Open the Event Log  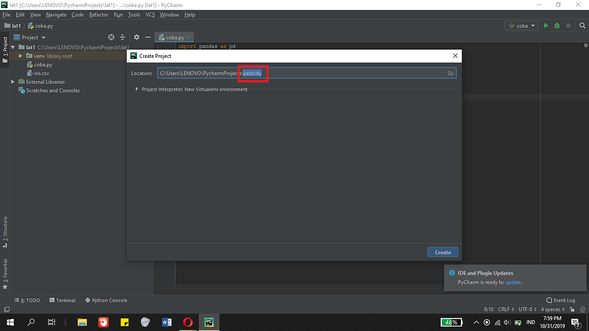[561, 300]
